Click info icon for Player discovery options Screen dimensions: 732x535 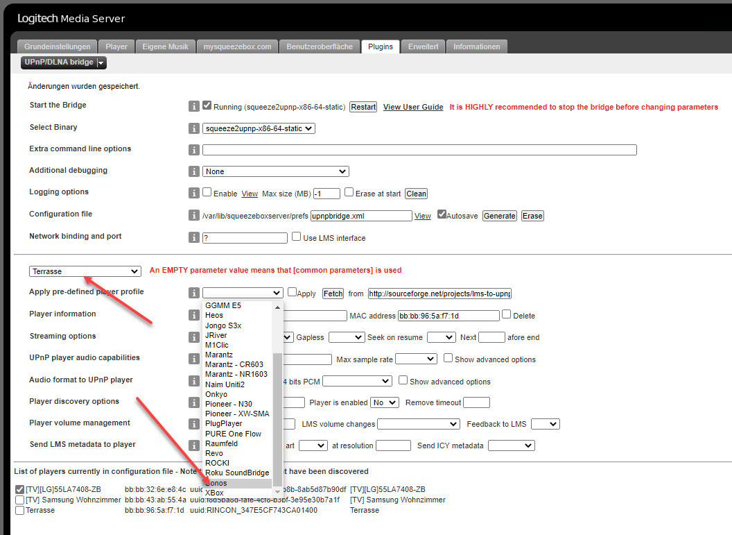point(193,402)
